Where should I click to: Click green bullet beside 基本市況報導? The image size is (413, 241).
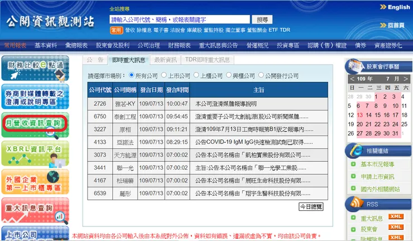click(353, 164)
